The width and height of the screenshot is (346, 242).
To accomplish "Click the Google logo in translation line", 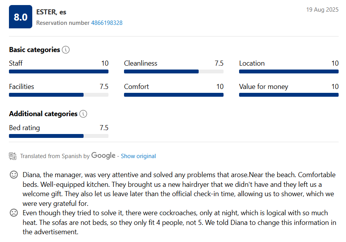I will pos(103,155).
